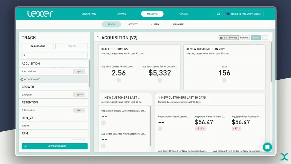The height and width of the screenshot is (164, 291).
Task: Click the plus icon on New Dashboard
Action: [x=26, y=146]
